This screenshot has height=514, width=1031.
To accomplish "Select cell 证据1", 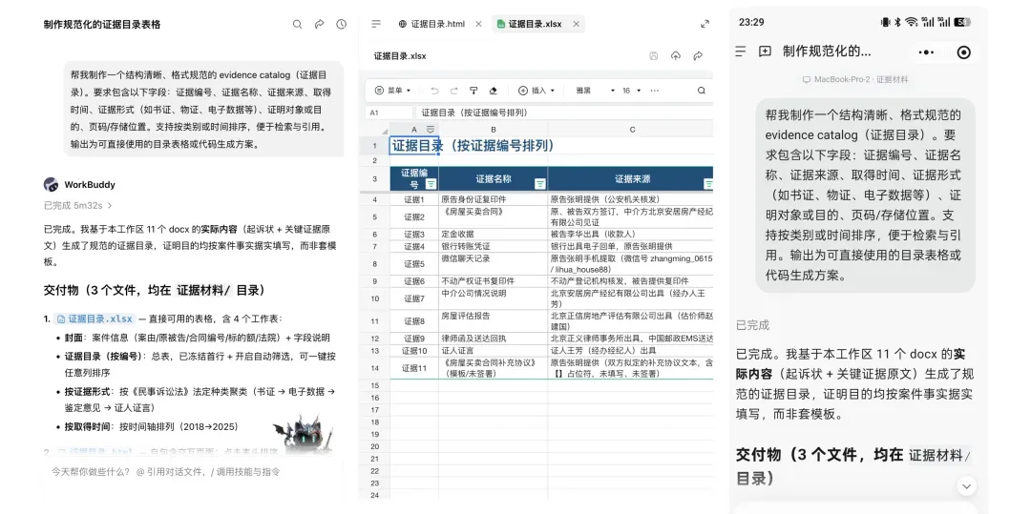I will pos(414,199).
